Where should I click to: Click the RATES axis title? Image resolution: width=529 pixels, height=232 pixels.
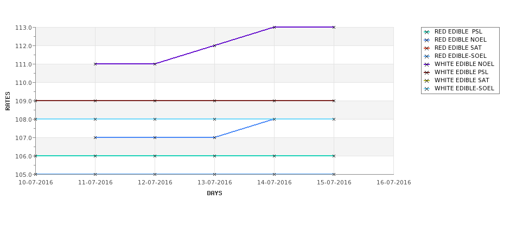coord(8,101)
